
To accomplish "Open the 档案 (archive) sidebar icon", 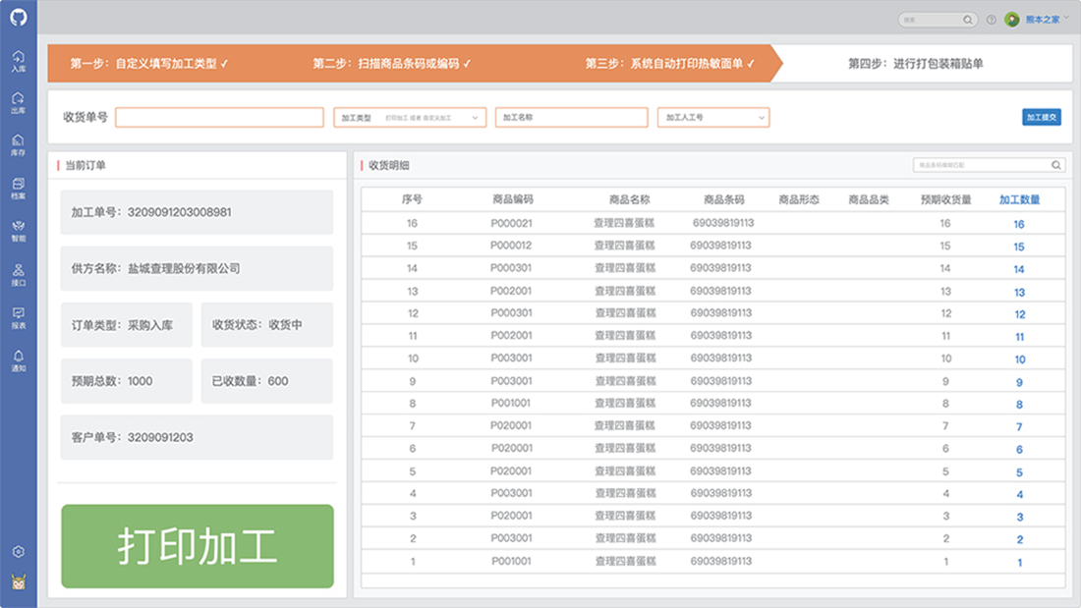I will [19, 189].
